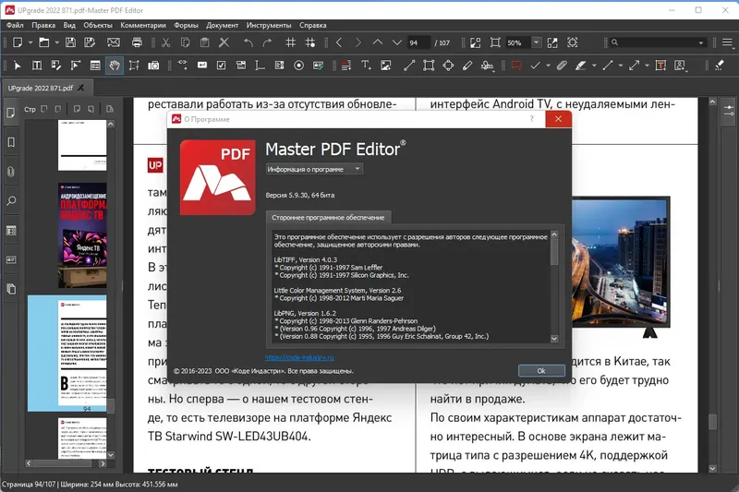Image resolution: width=739 pixels, height=492 pixels.
Task: Select the Snapshot camera tool
Action: point(153,66)
